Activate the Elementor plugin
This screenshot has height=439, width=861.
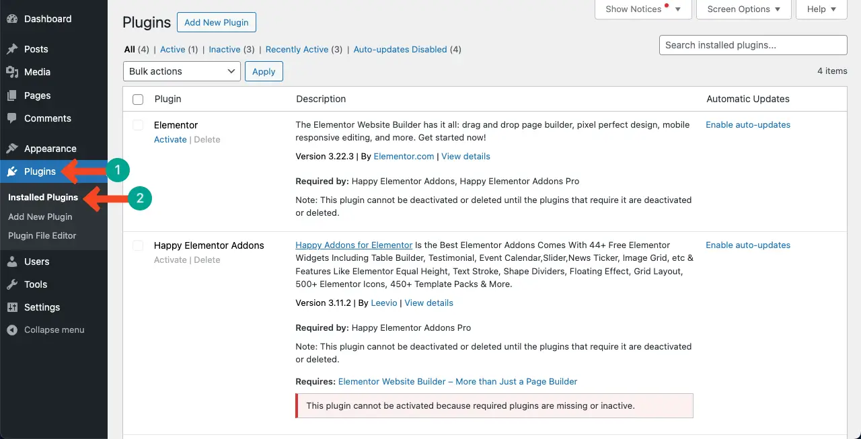(x=170, y=139)
